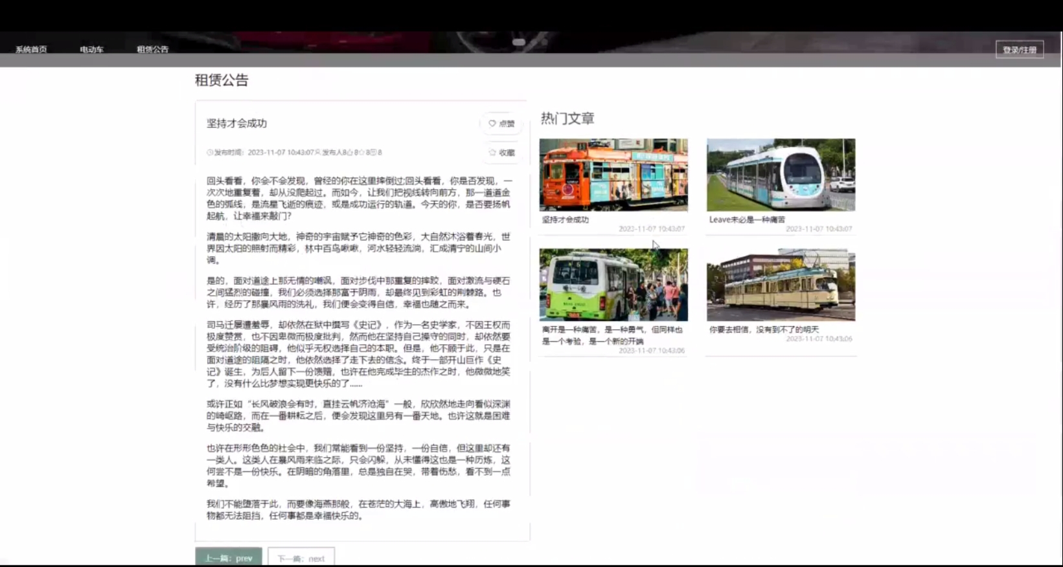
Task: Click the person icon beside 发布人
Action: [317, 153]
